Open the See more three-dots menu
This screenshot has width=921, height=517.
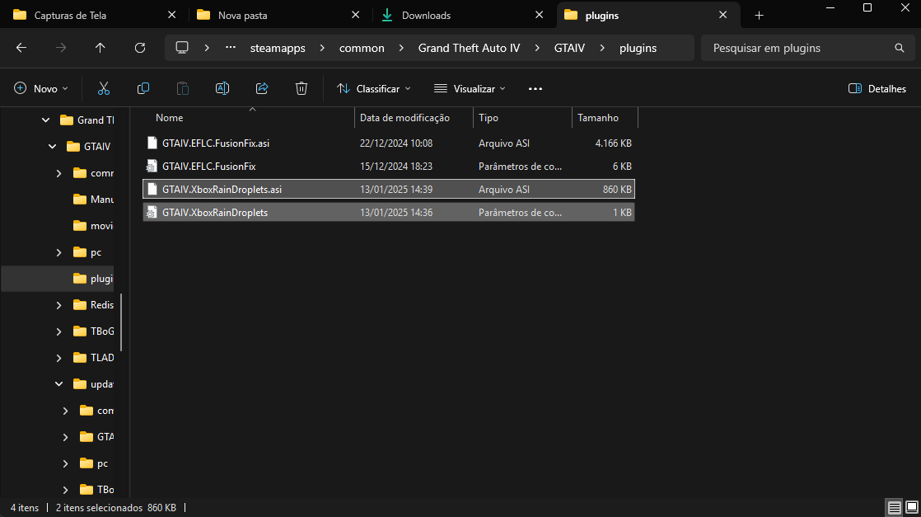point(535,89)
